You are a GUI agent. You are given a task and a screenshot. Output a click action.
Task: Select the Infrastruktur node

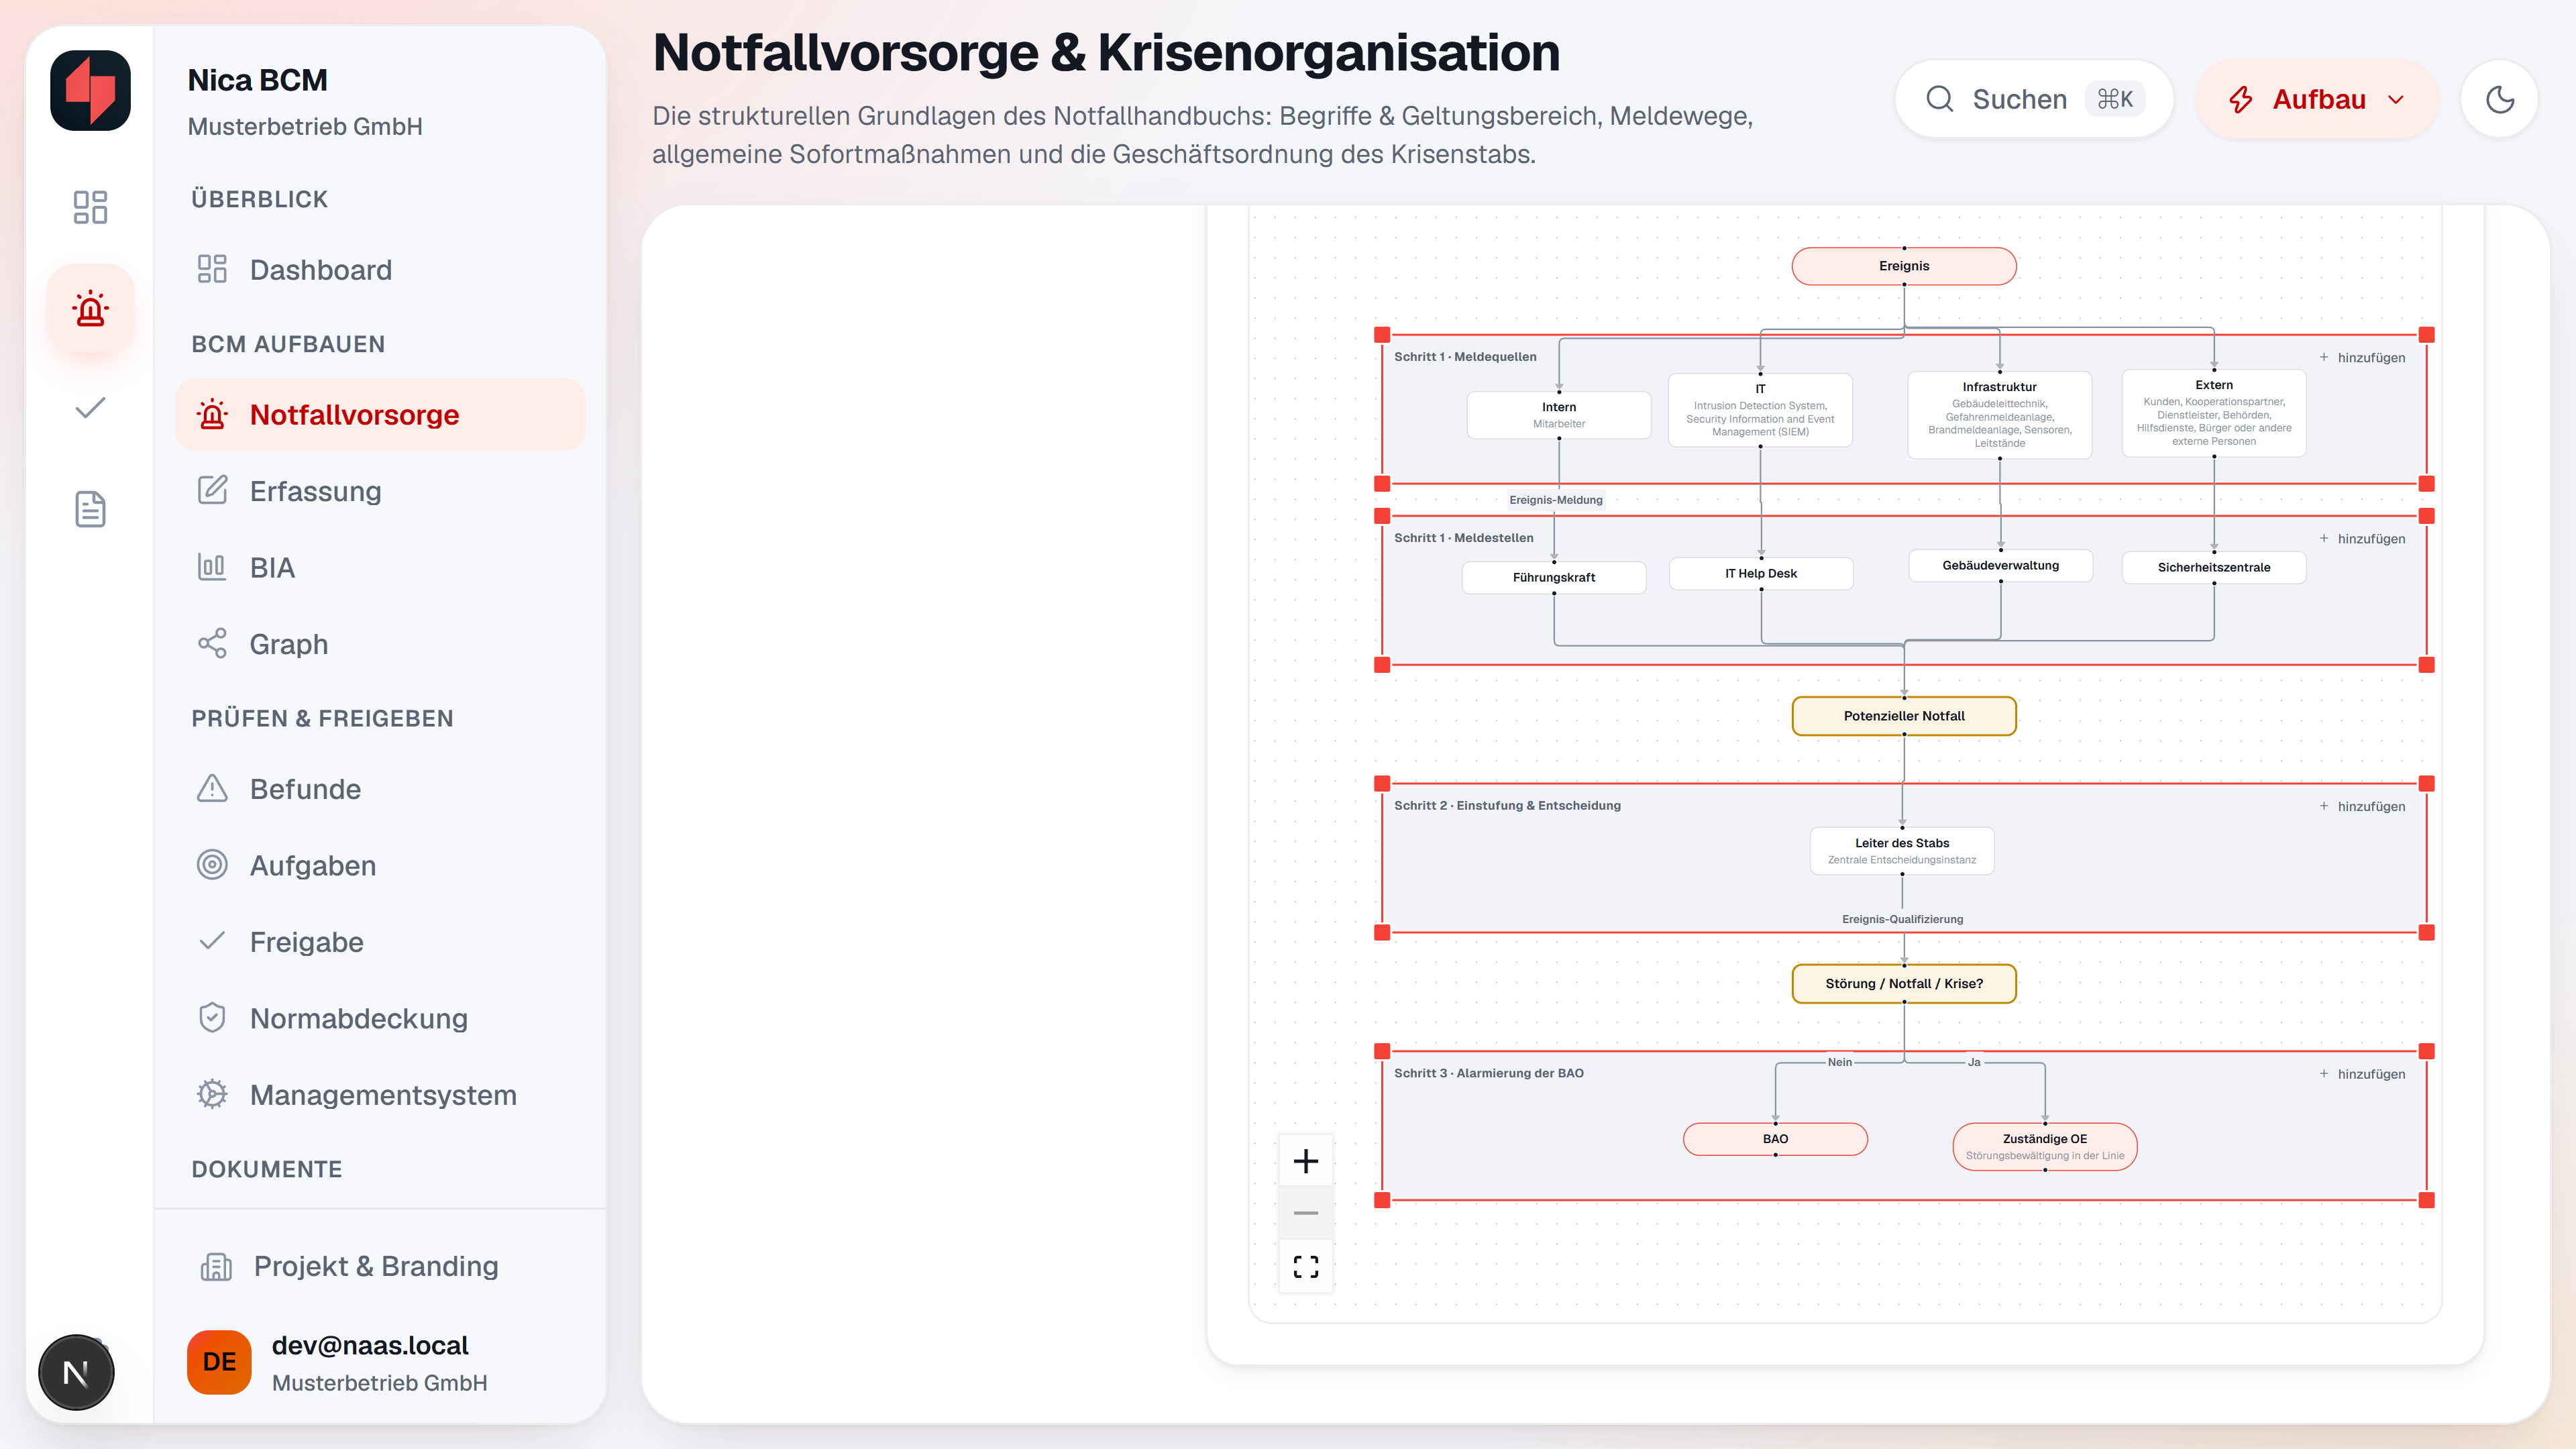click(2000, 415)
